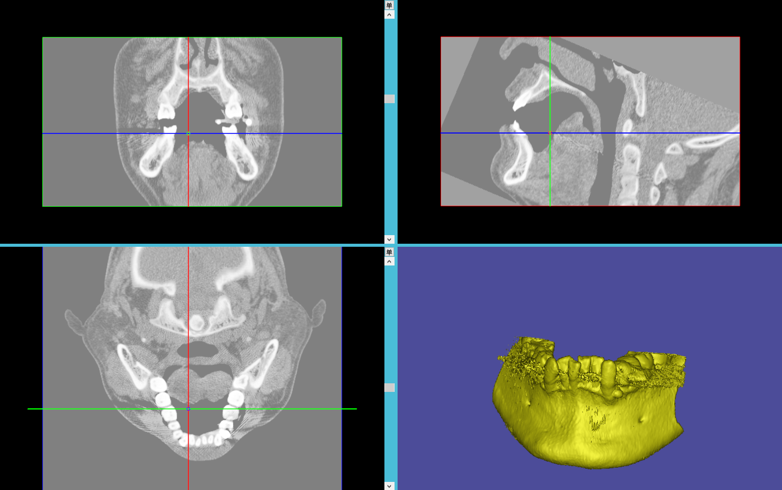Click the up arrow of the upper scrollbar

tap(389, 15)
